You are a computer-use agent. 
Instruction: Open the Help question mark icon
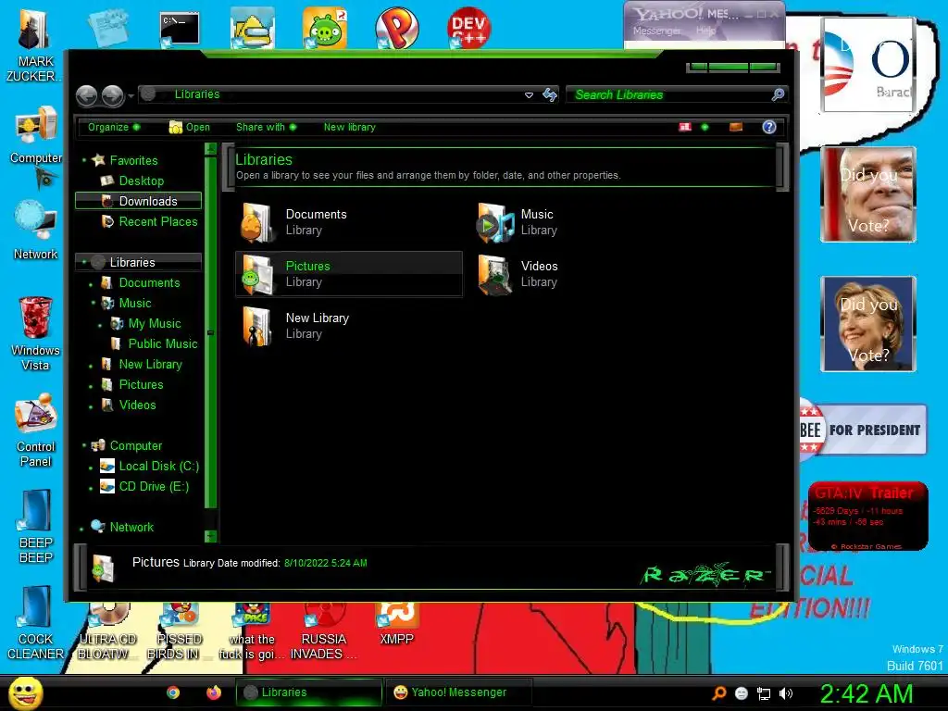[x=769, y=127]
